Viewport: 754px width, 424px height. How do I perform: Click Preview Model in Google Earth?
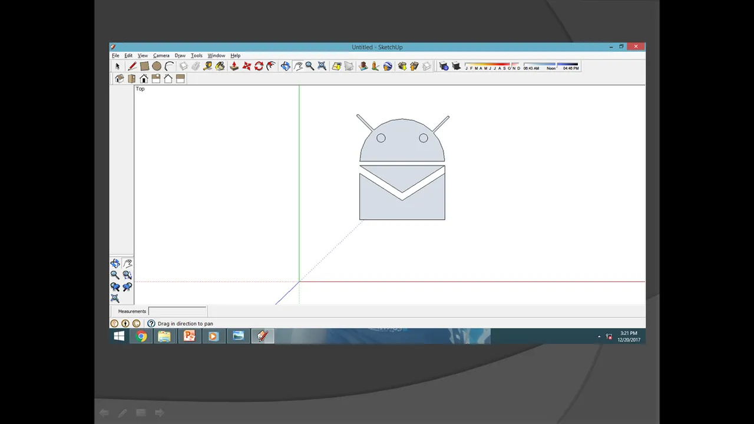point(388,67)
